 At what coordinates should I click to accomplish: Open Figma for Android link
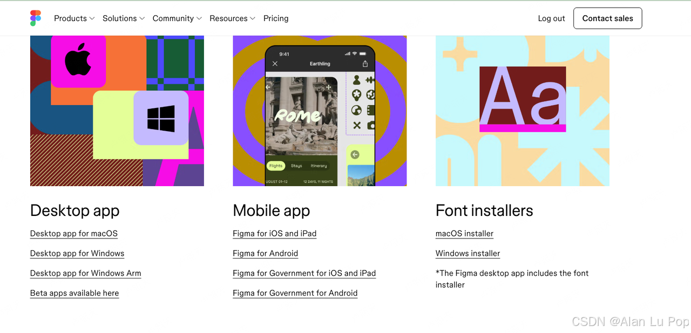pos(266,254)
